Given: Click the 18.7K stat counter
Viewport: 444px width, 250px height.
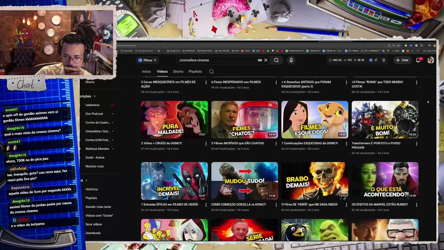Looking at the screenshot, I should [359, 60].
